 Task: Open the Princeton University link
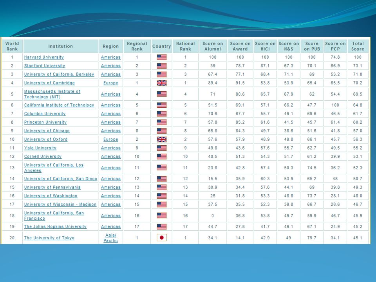point(45,122)
